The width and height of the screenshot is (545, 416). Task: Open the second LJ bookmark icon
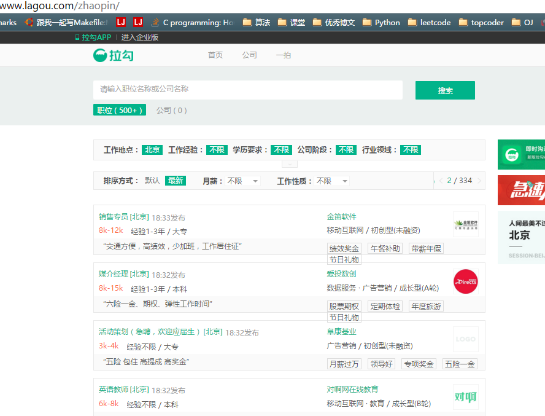click(x=138, y=22)
